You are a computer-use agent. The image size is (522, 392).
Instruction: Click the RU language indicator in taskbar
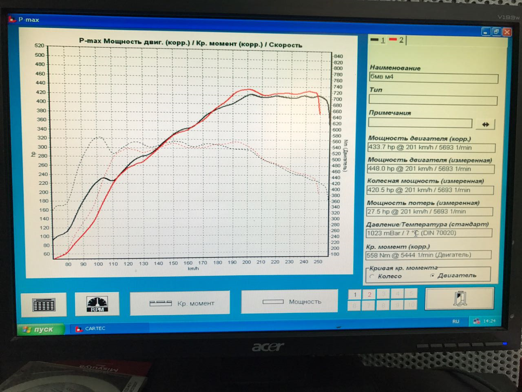click(456, 321)
